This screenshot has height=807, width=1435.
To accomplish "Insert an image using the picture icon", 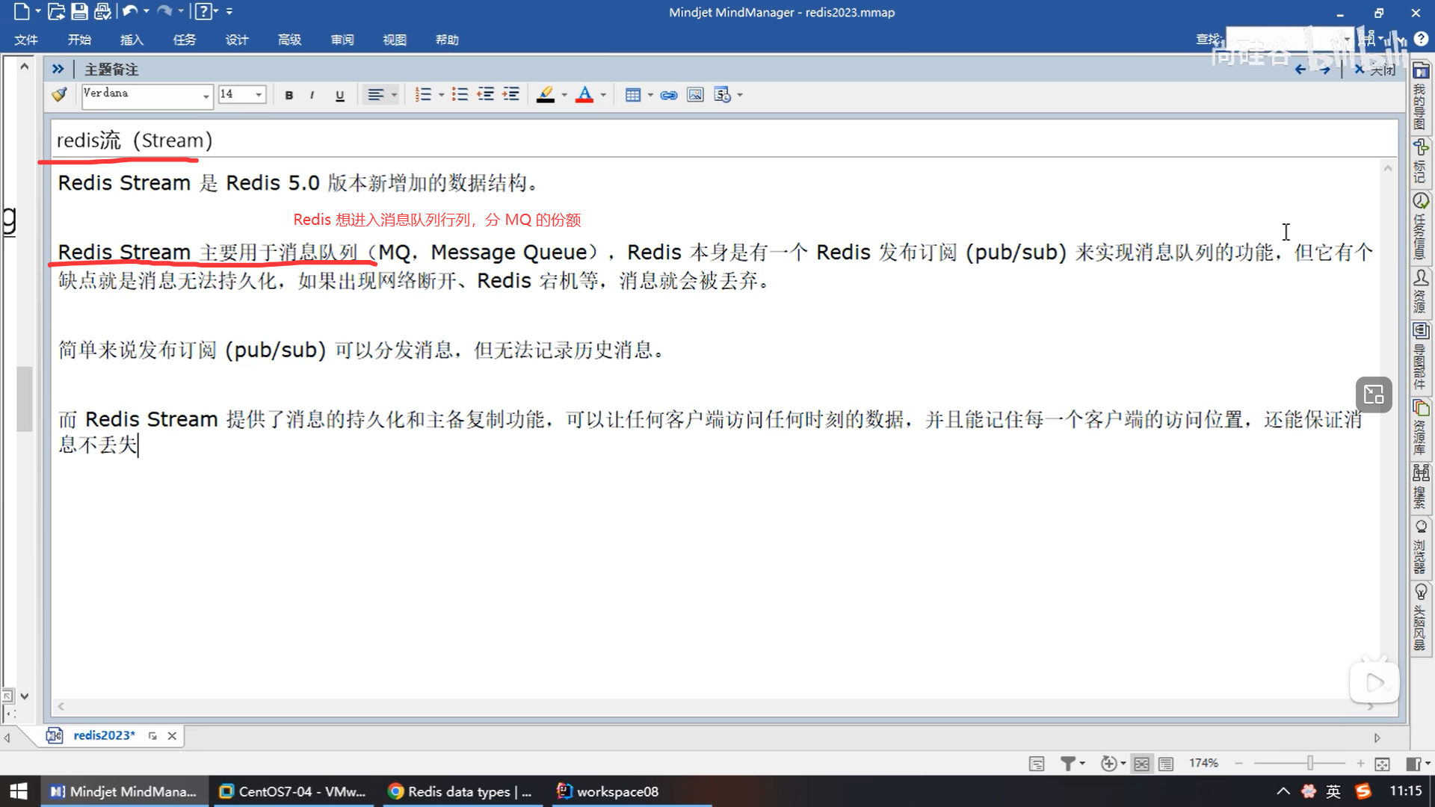I will point(695,95).
